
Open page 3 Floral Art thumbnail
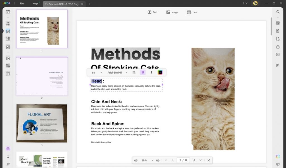42,123
